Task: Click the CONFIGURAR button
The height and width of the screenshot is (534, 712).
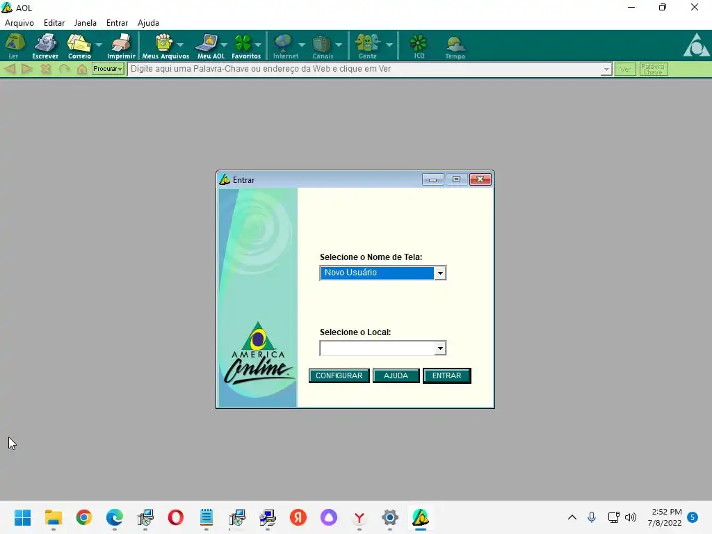Action: tap(339, 376)
